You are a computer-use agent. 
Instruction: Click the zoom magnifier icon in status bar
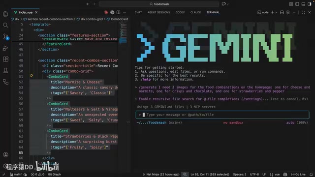tap(185, 175)
